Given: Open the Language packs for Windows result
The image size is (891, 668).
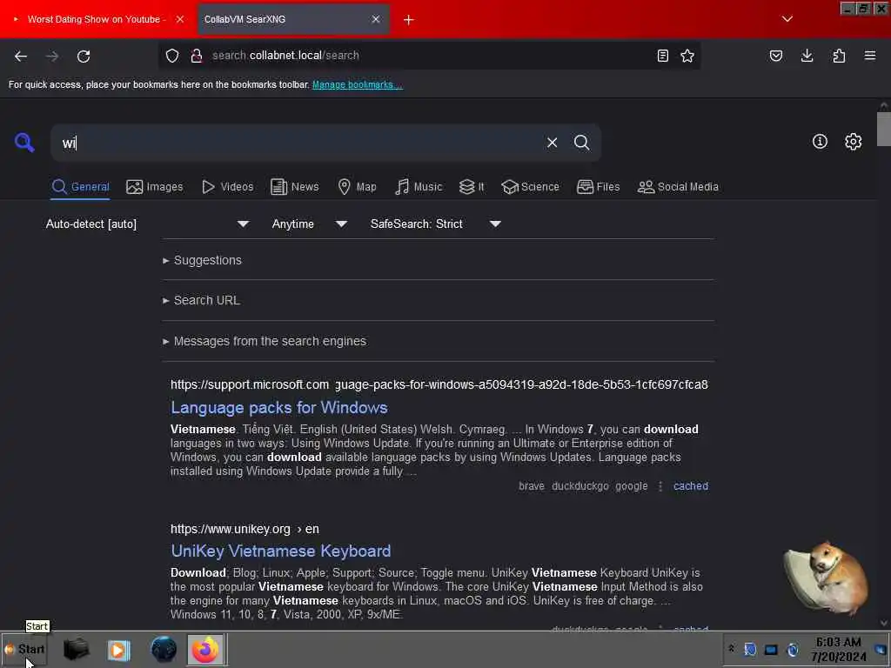Looking at the screenshot, I should point(279,408).
